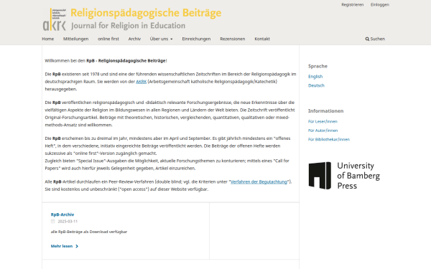Open the Rezensionen menu item
Image resolution: width=431 pixels, height=269 pixels.
[x=233, y=39]
